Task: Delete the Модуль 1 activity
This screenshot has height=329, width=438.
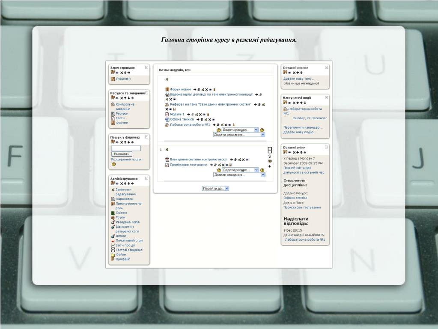Action: coord(200,115)
